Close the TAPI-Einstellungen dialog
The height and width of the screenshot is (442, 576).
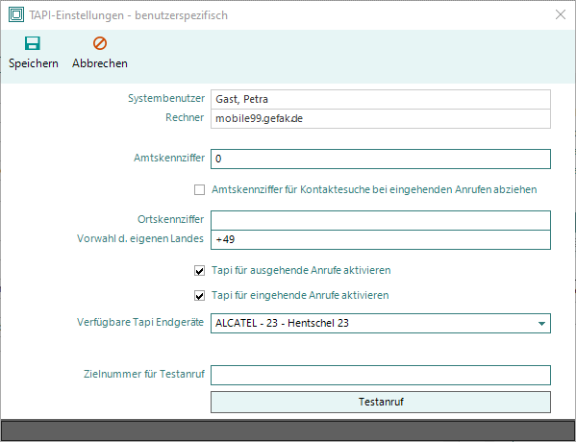561,14
